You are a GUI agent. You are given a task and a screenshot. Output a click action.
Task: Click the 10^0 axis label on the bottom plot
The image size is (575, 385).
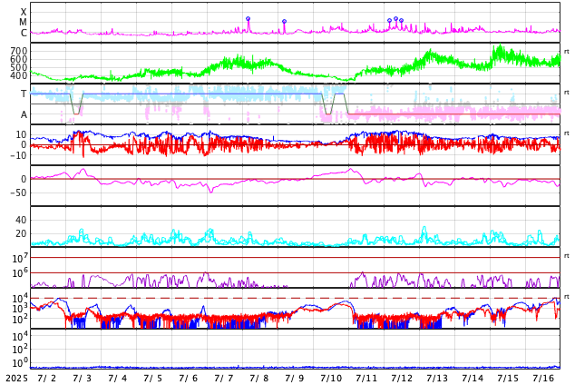click(20, 362)
